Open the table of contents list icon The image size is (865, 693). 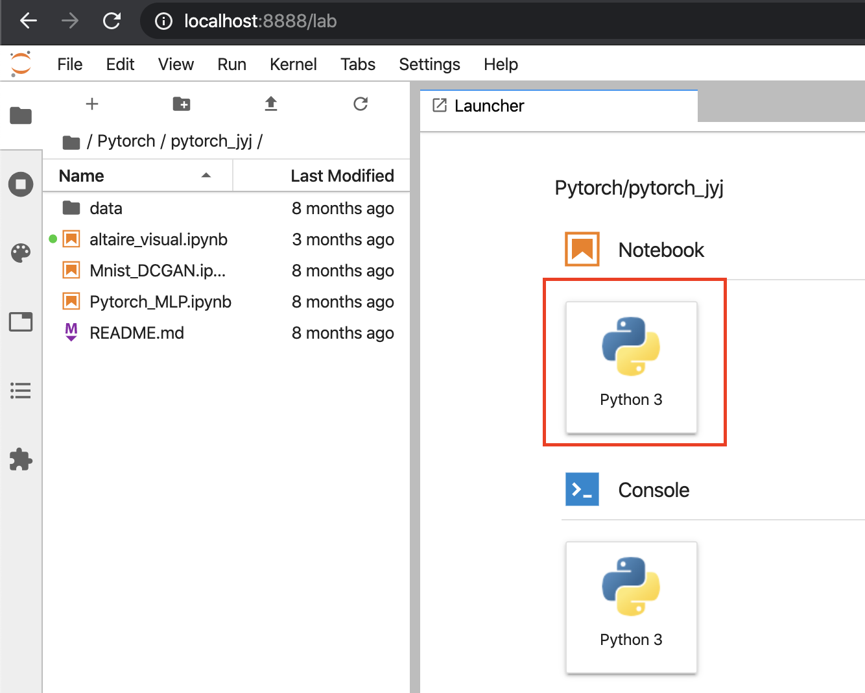[21, 391]
